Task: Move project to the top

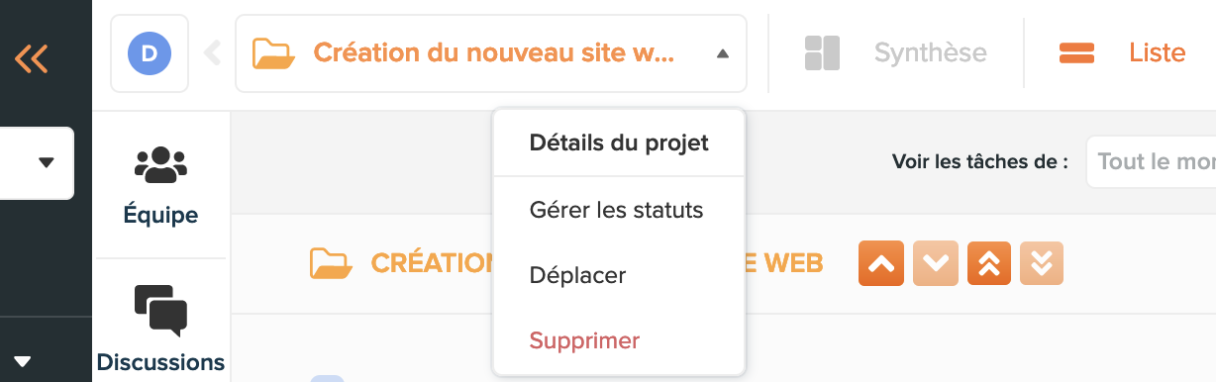Action: point(988,263)
